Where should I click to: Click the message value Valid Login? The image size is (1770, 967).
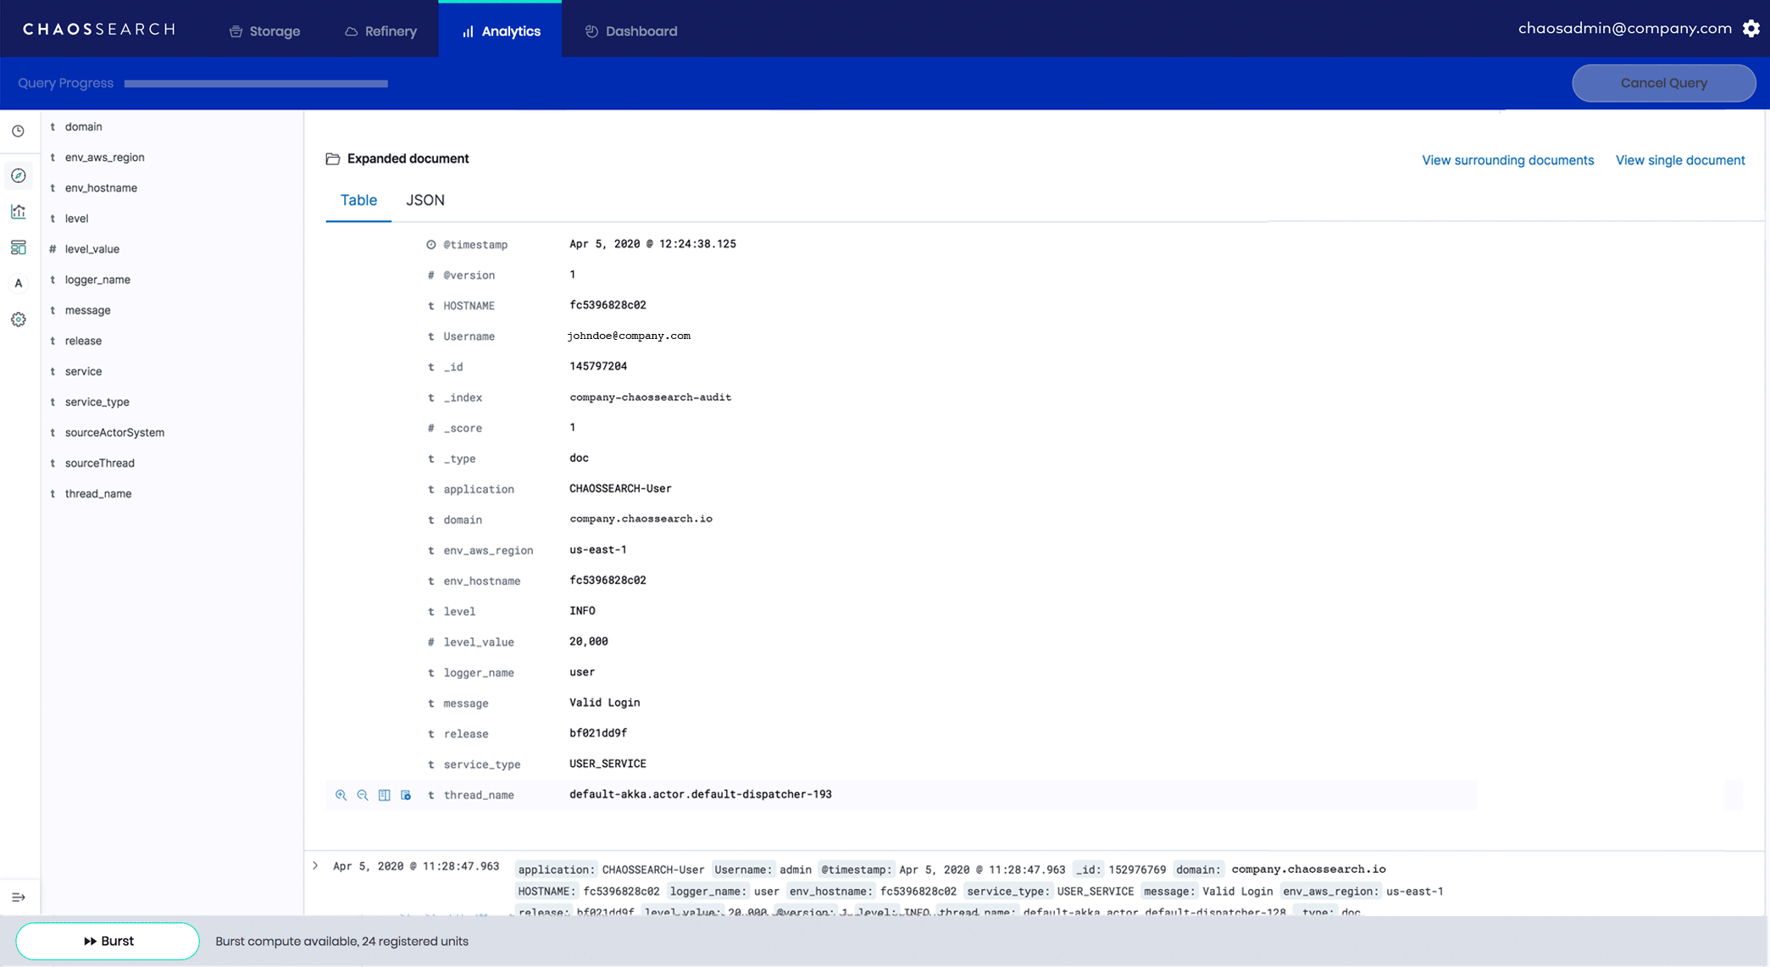point(604,703)
